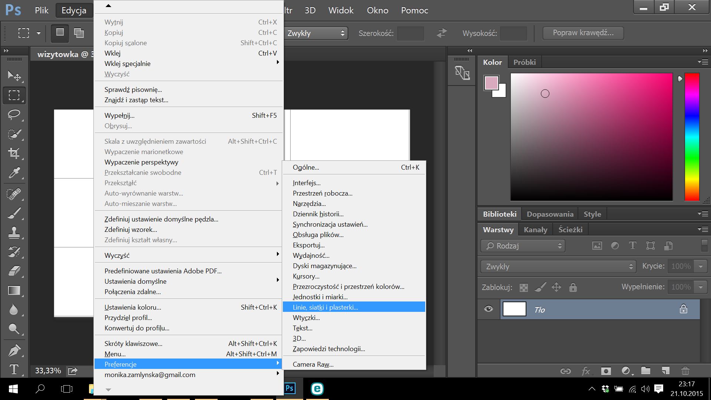Toggle lock all

(x=573, y=287)
